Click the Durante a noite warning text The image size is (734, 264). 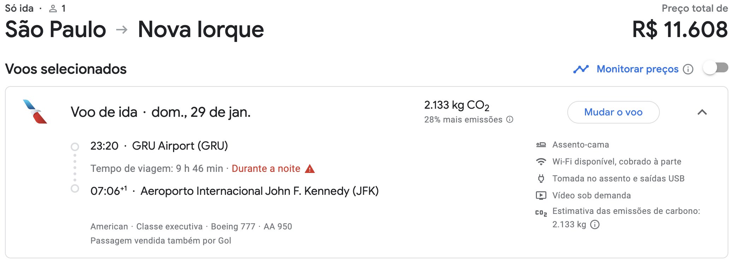266,169
